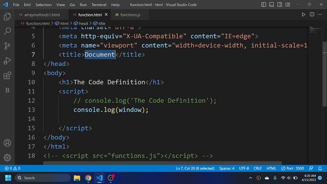Open the Run menu

[83, 5]
